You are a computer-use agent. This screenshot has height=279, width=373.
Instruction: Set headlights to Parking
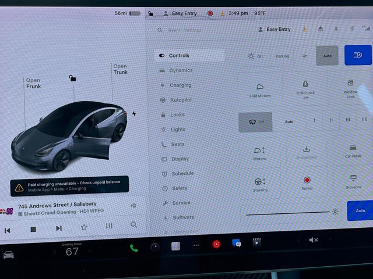pyautogui.click(x=282, y=56)
